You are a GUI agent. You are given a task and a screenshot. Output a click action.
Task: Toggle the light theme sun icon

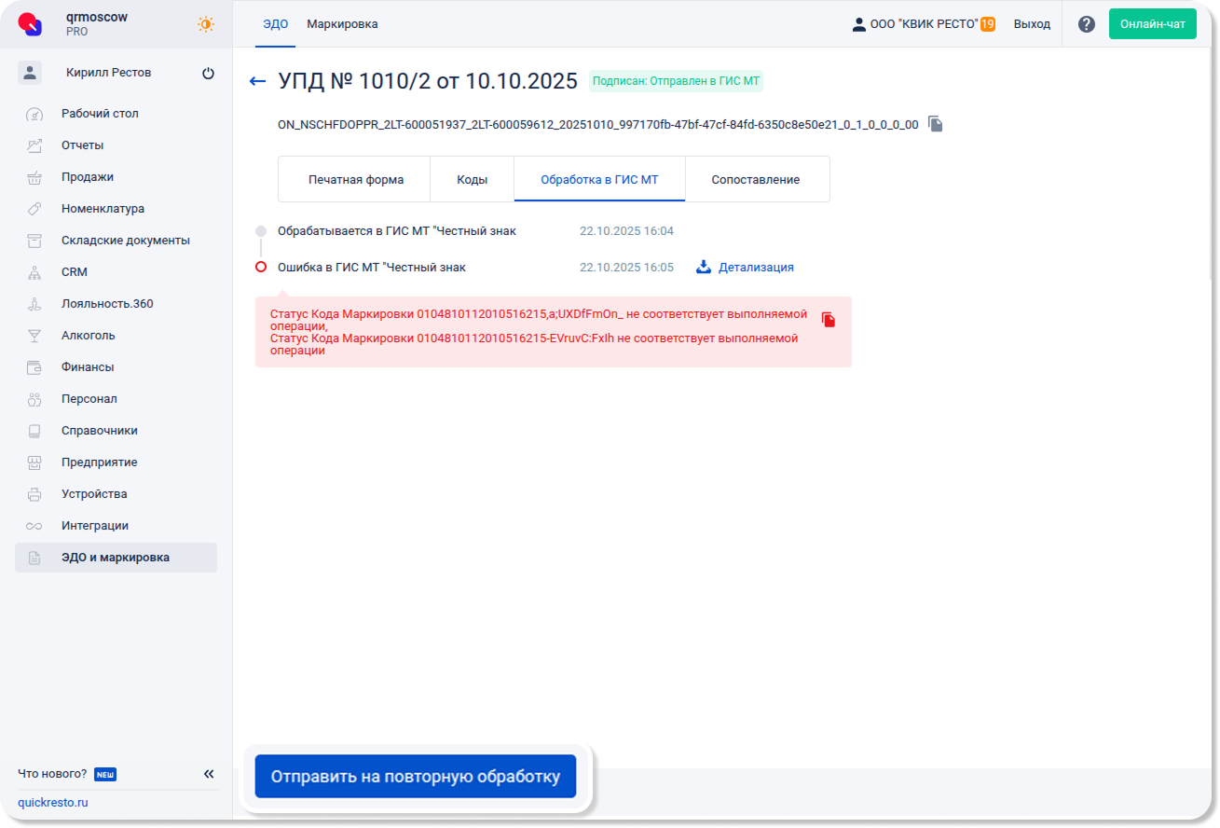[206, 24]
